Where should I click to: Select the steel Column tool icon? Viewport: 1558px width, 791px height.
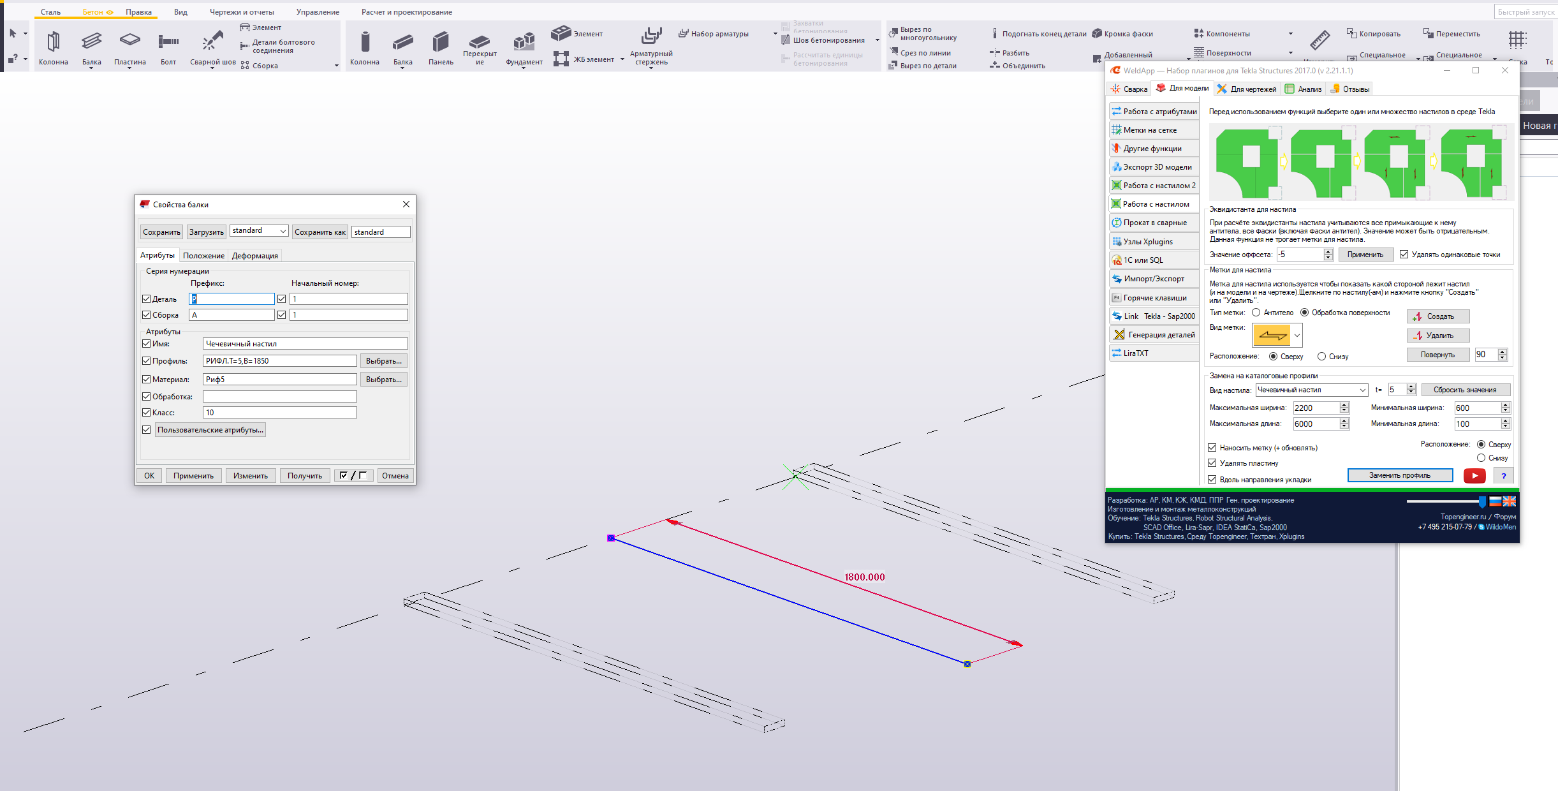point(53,42)
